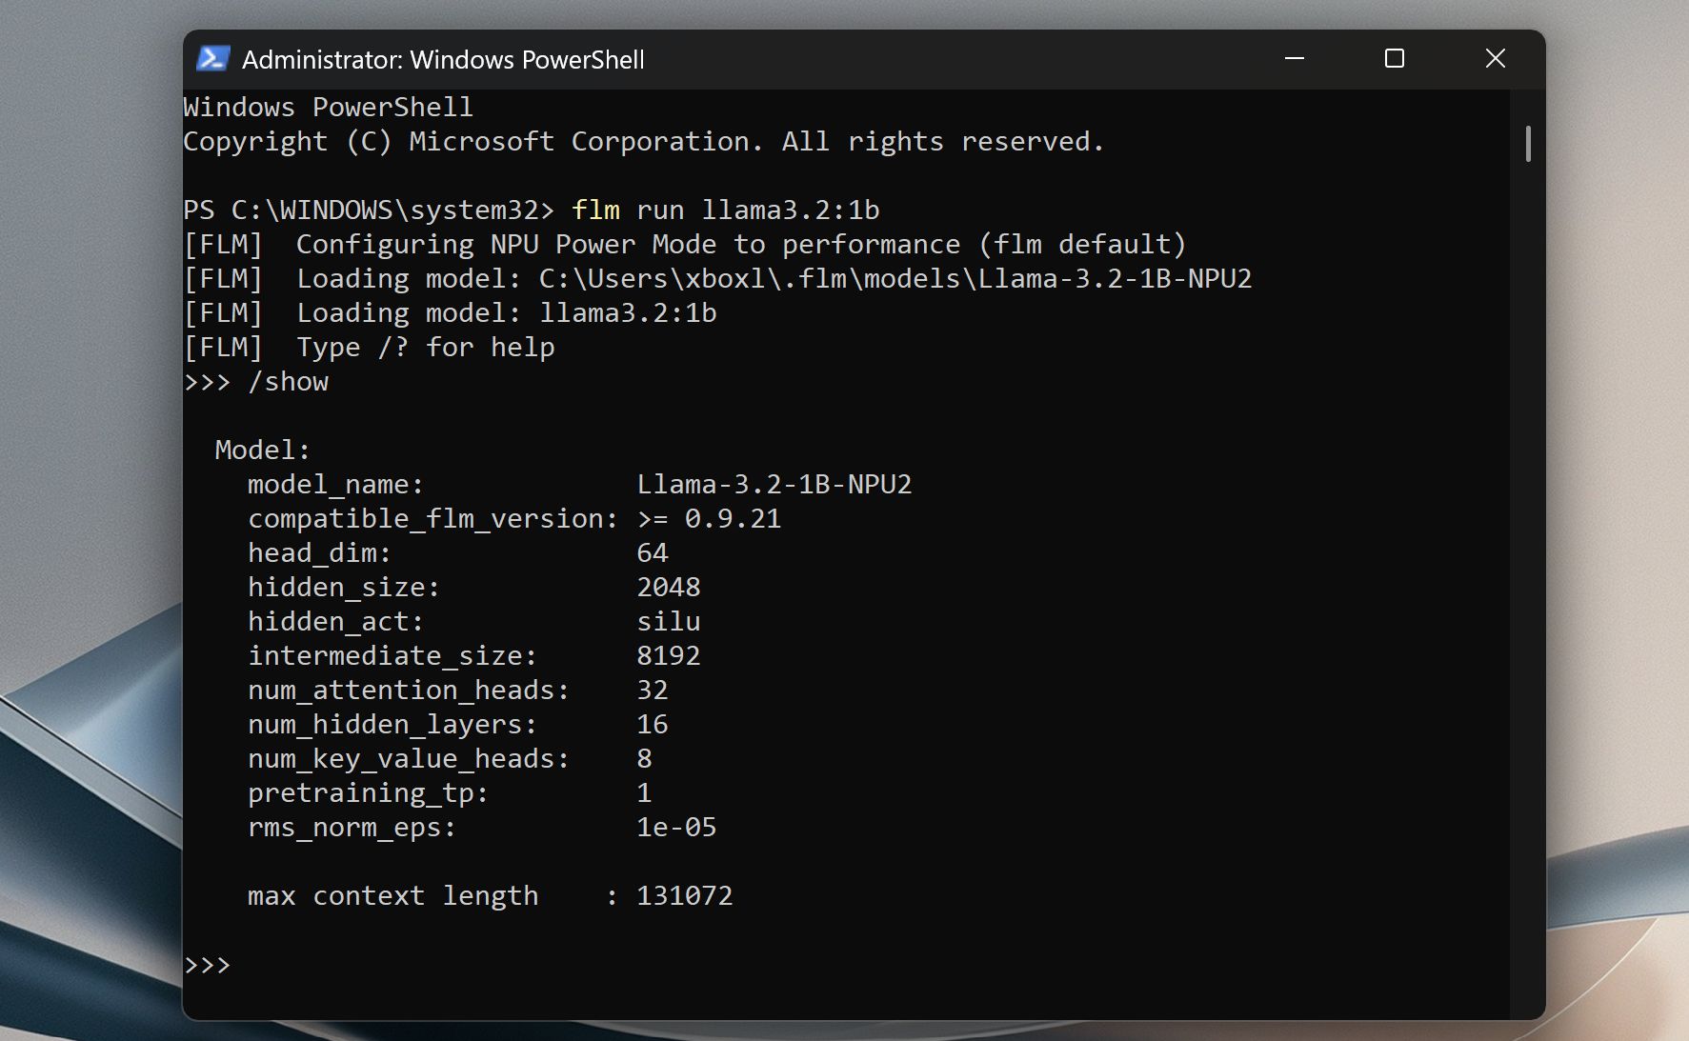
Task: Minimize the PowerShell window
Action: [x=1294, y=59]
